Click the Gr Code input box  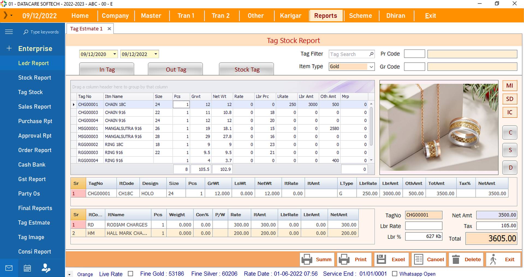415,67
